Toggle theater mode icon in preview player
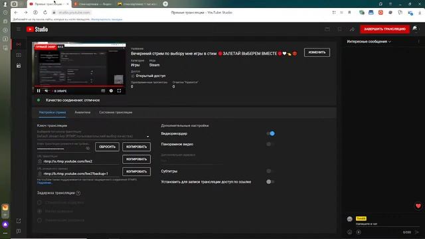This screenshot has height=239, width=425. (103, 91)
